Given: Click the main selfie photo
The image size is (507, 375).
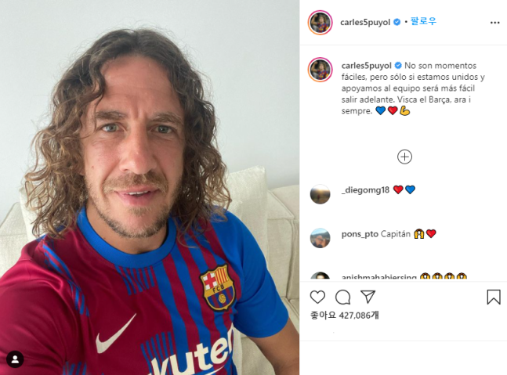Looking at the screenshot, I should coord(150,187).
